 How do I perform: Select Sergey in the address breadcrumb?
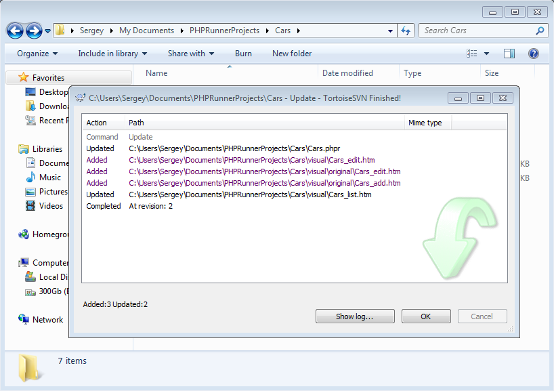[91, 30]
